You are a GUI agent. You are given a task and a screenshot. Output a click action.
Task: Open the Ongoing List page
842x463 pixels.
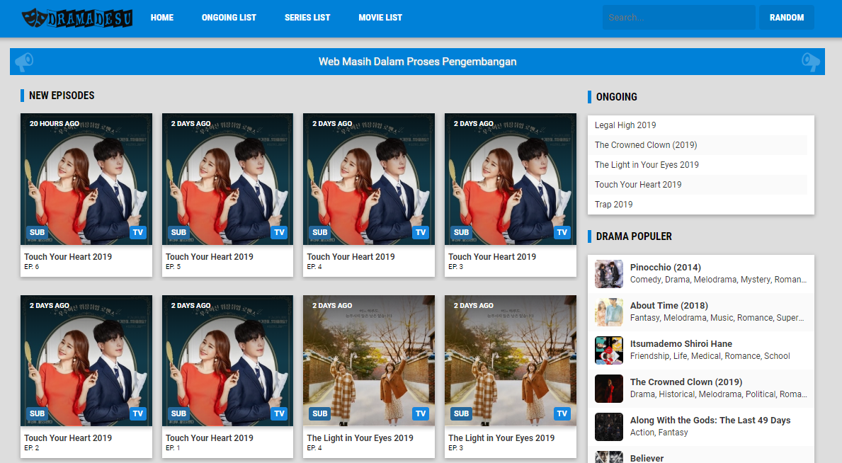tap(229, 18)
